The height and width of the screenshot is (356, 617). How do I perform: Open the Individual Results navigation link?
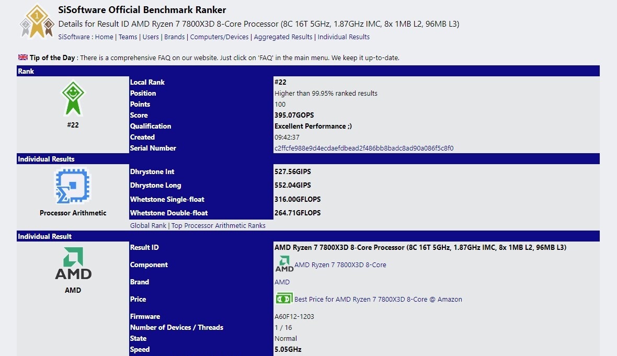(344, 37)
